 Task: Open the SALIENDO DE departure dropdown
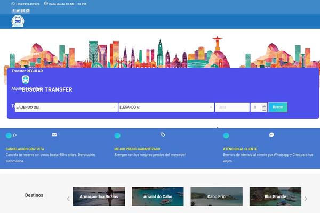coord(66,107)
